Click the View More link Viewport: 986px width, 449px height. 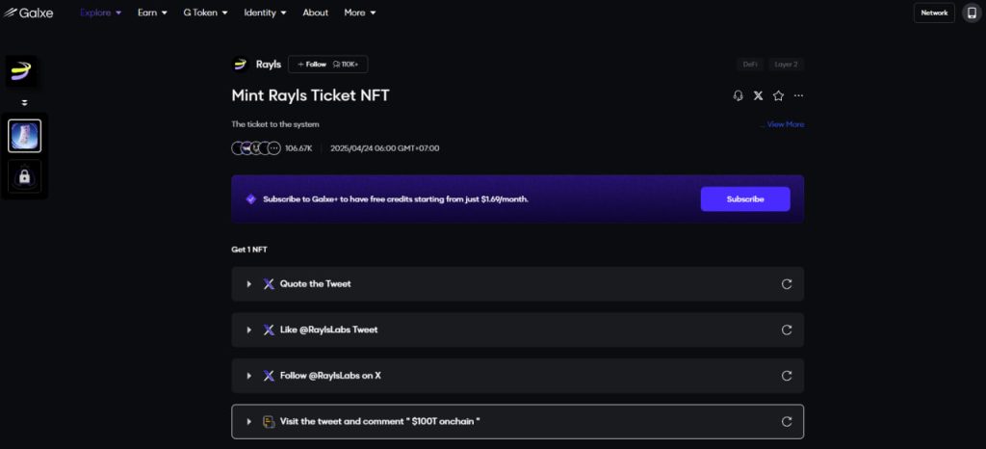tap(785, 124)
